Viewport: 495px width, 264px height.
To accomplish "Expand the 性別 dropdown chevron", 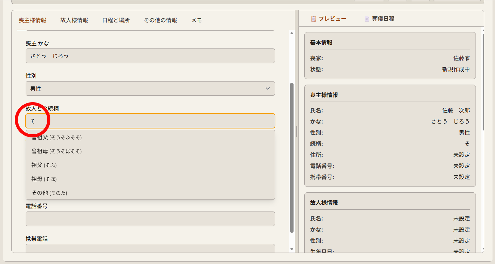I will pyautogui.click(x=268, y=89).
